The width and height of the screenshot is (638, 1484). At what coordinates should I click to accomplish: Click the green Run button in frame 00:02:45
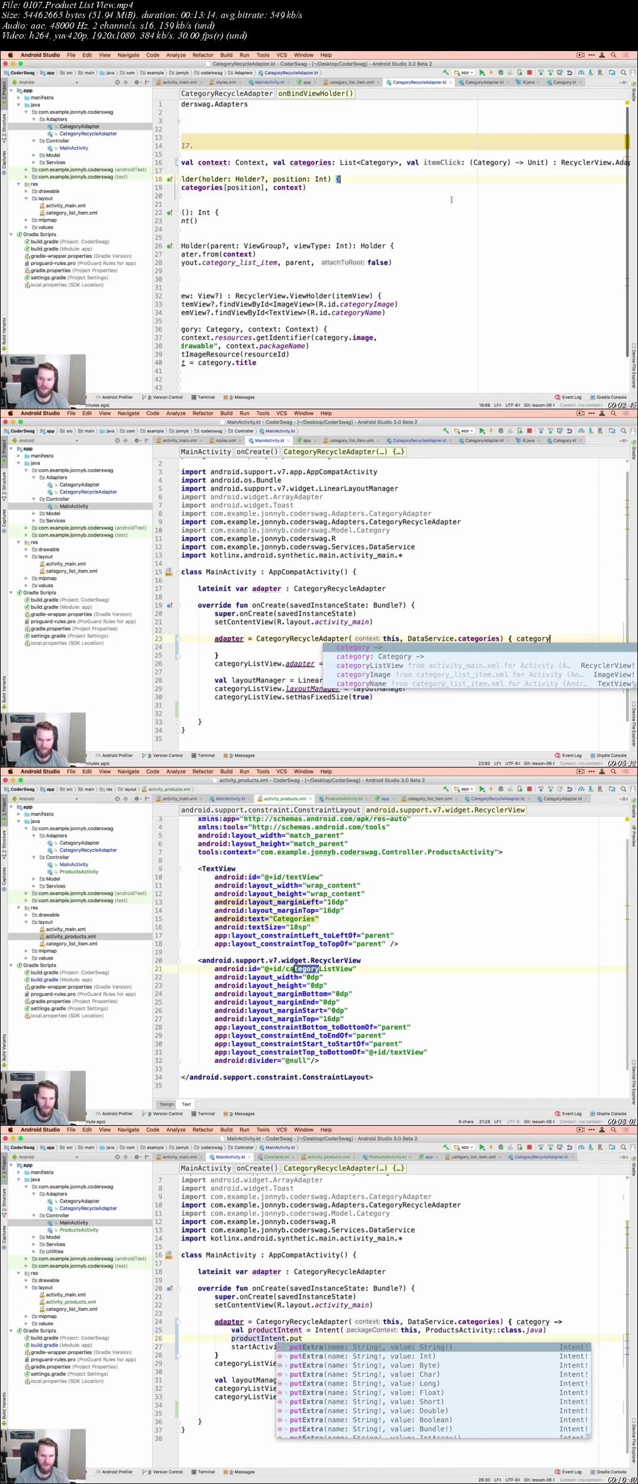pyautogui.click(x=482, y=73)
